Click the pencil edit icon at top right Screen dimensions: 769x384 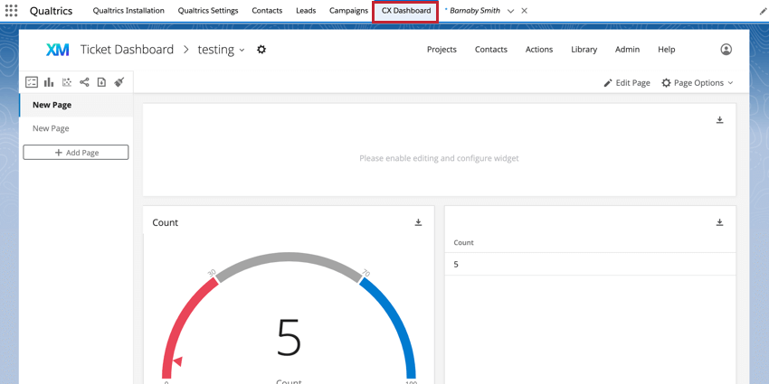763,11
